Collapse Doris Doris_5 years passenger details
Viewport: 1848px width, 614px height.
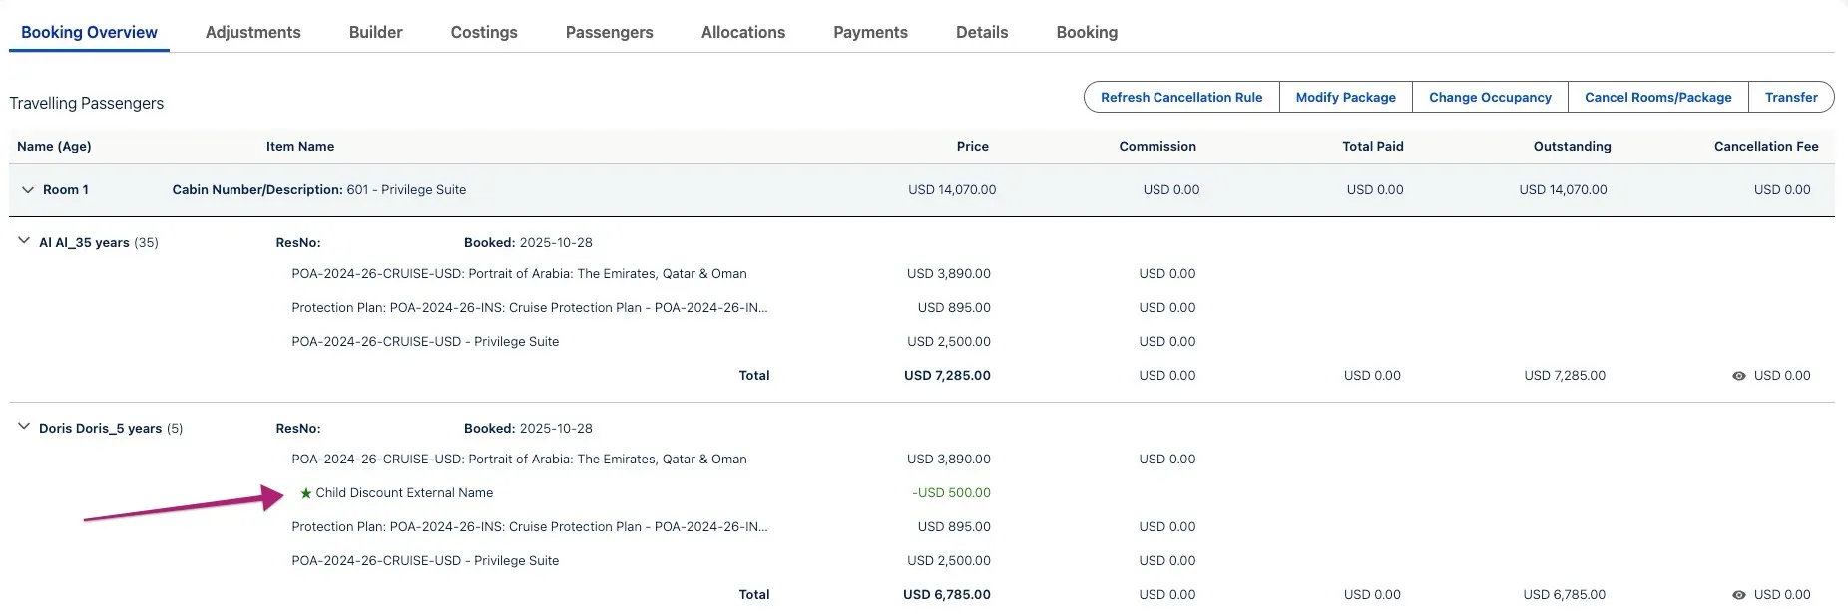(x=24, y=427)
